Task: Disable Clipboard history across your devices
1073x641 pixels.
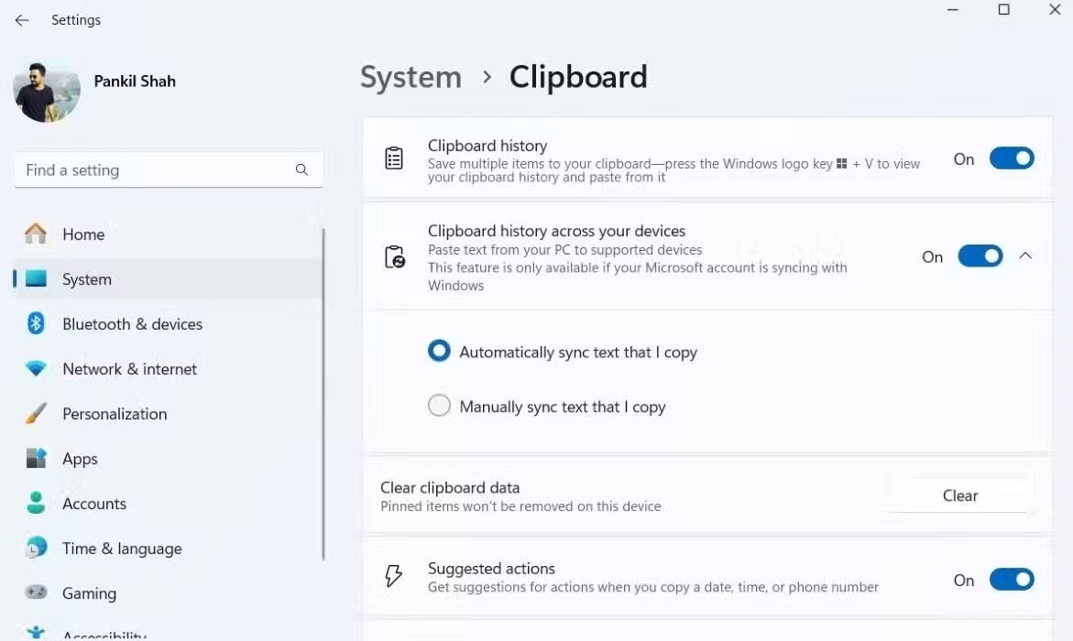Action: [980, 256]
